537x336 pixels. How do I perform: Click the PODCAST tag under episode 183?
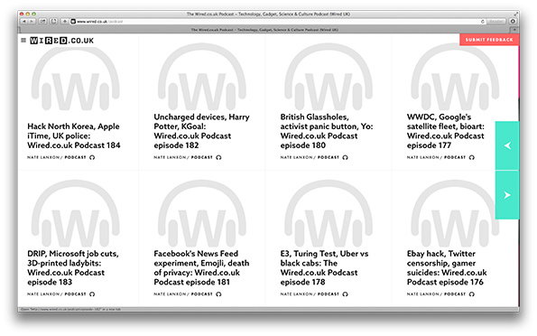pos(75,294)
